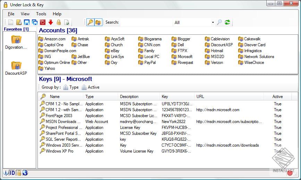
Task: Open the File menu
Action: [x=11, y=14]
